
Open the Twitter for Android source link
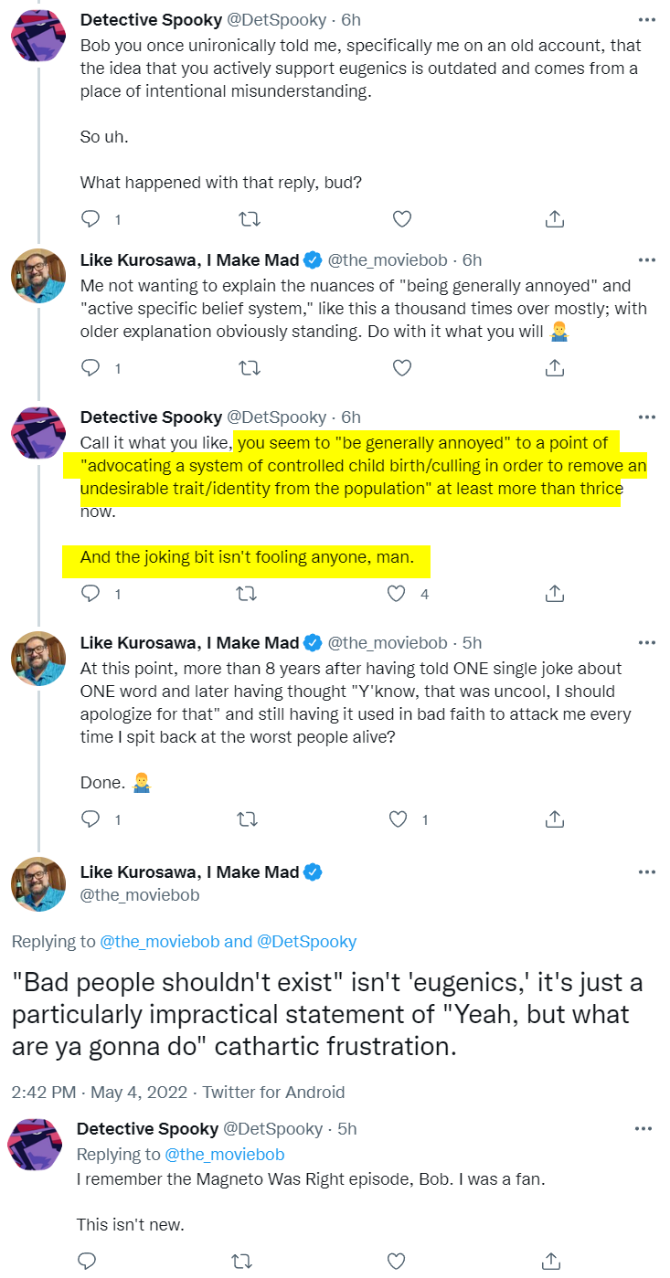(274, 1092)
